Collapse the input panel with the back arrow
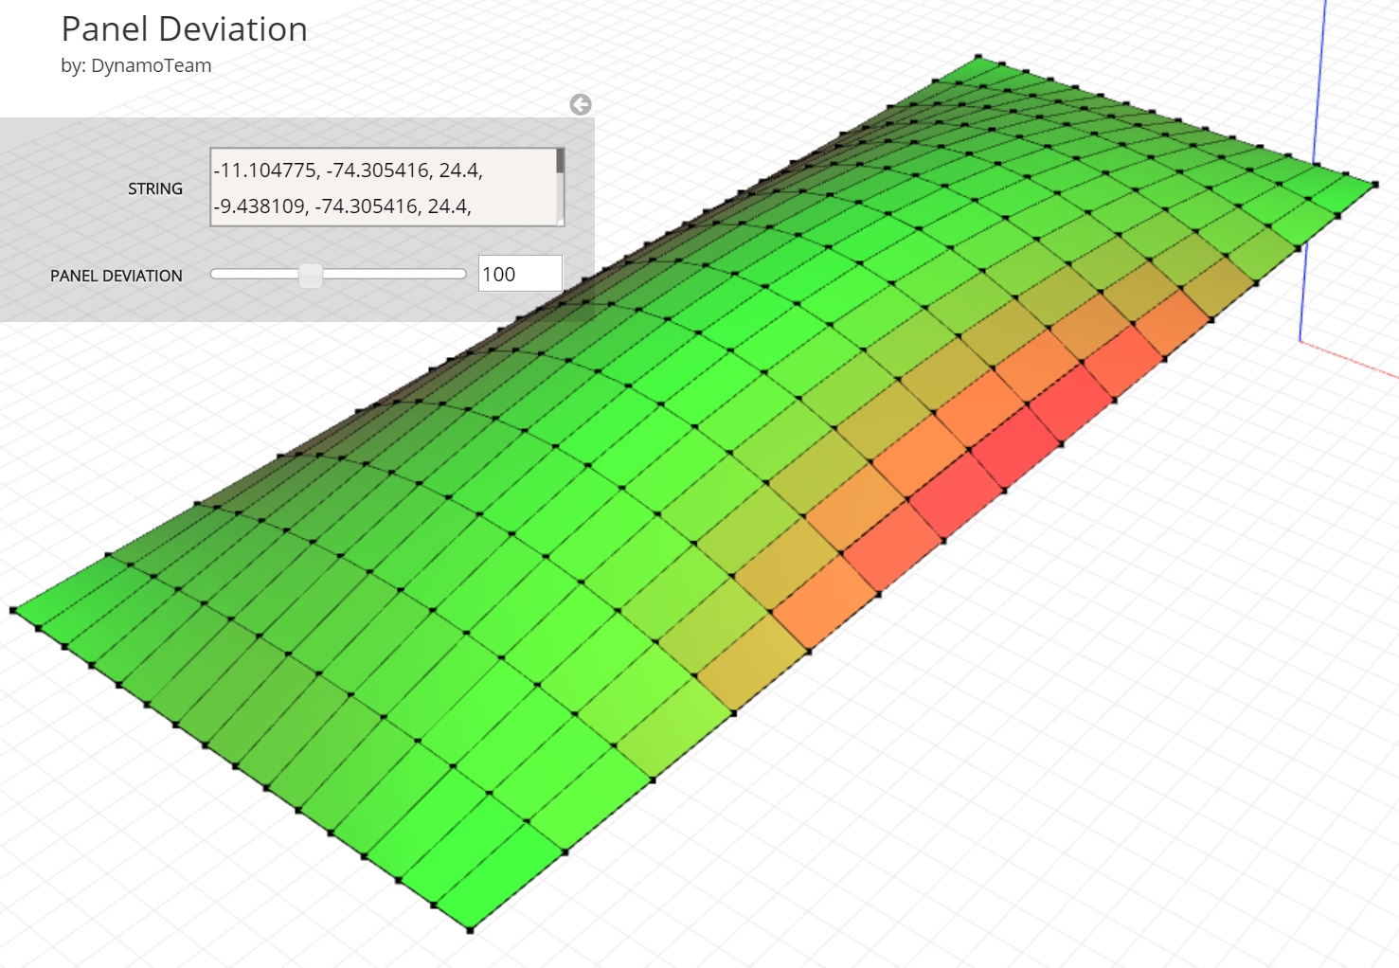This screenshot has height=968, width=1399. coord(581,105)
